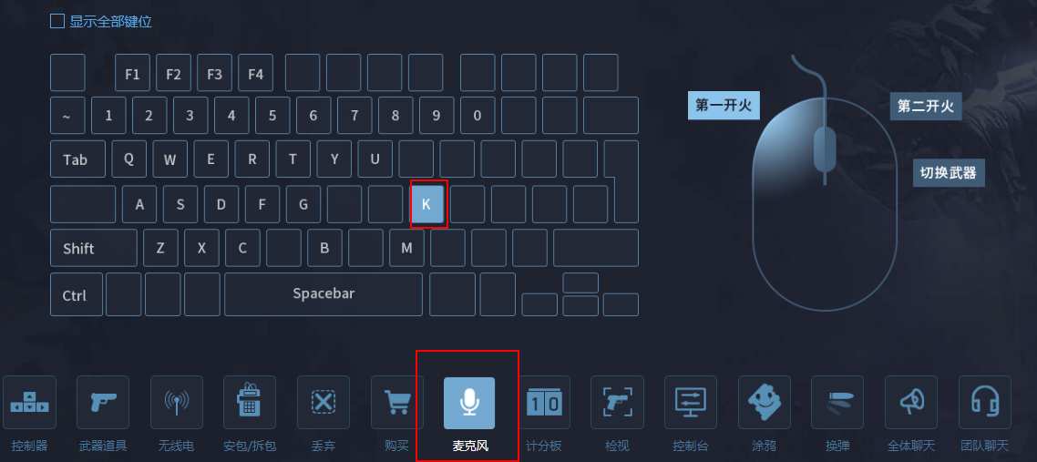Select the 全体聊天 megaphone icon
This screenshot has width=1037, height=462.
[911, 403]
